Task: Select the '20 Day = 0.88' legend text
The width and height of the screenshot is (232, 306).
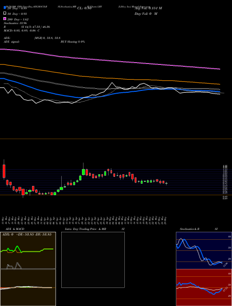Action: coord(17,8)
